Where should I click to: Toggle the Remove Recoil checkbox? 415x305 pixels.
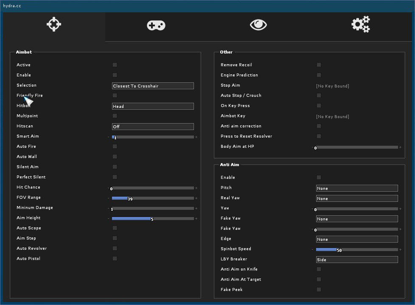(319, 65)
